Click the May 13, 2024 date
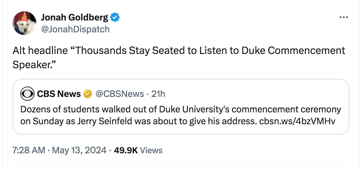This screenshot has height=169, width=363. (x=79, y=150)
